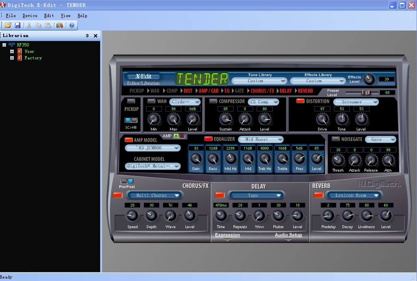Open the View menu
417x281 pixels.
point(65,16)
